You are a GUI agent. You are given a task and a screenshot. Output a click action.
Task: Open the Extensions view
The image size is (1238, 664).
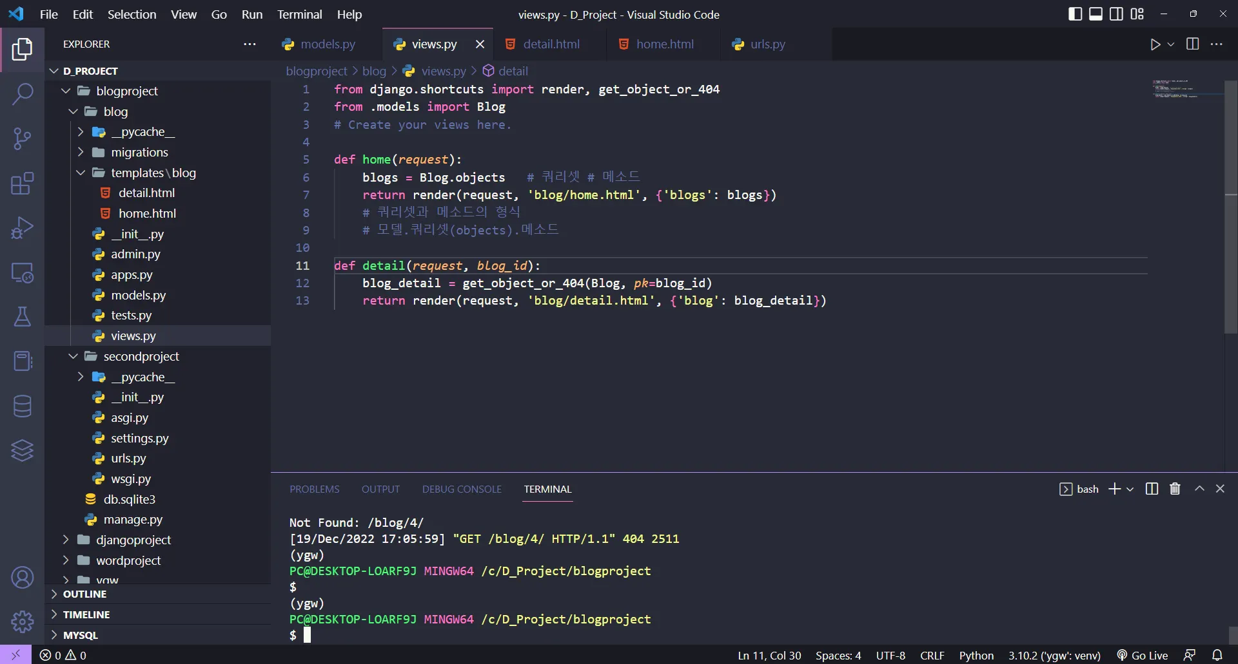click(x=22, y=184)
